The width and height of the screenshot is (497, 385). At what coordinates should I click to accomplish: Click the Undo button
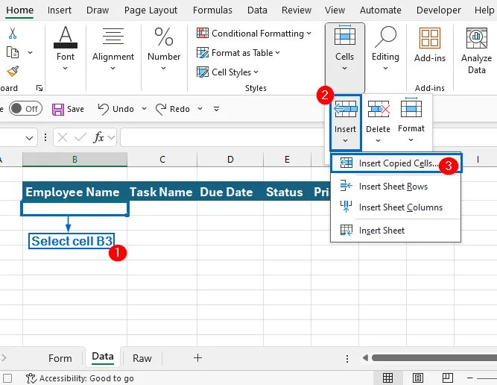point(116,109)
